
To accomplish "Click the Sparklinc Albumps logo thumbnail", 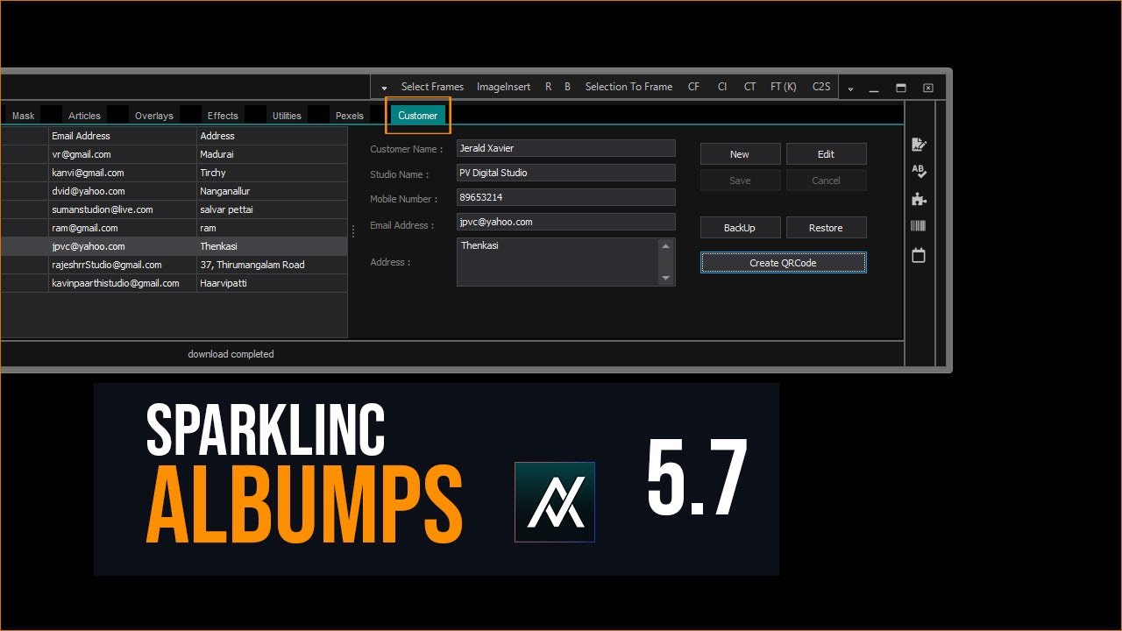I will click(x=555, y=502).
